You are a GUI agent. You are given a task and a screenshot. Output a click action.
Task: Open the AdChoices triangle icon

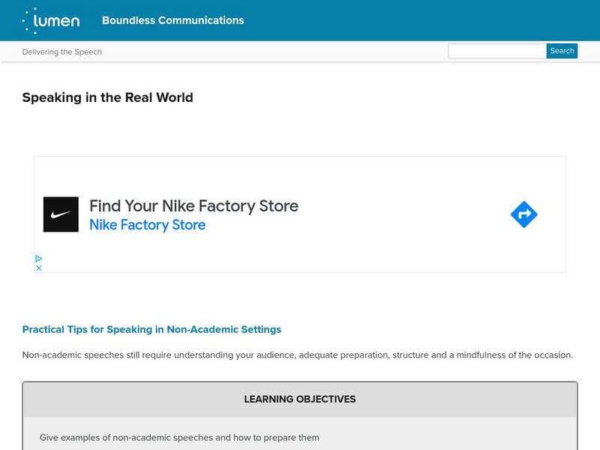[39, 259]
